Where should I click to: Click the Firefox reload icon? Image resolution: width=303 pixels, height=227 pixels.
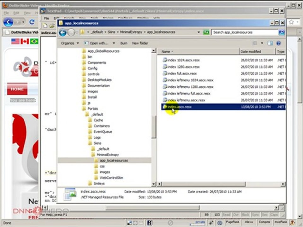click(x=32, y=22)
